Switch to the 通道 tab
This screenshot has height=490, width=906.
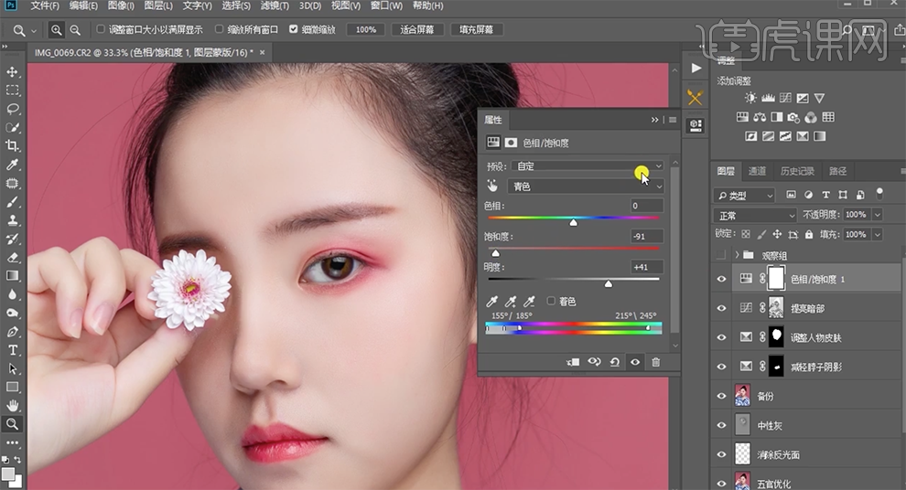757,171
